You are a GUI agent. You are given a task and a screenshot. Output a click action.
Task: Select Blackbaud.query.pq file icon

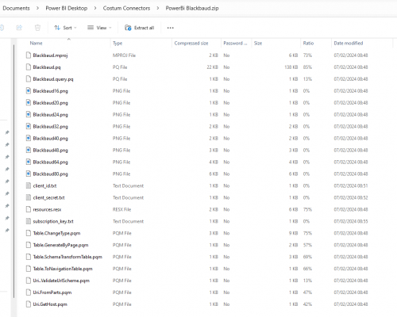tap(29, 79)
